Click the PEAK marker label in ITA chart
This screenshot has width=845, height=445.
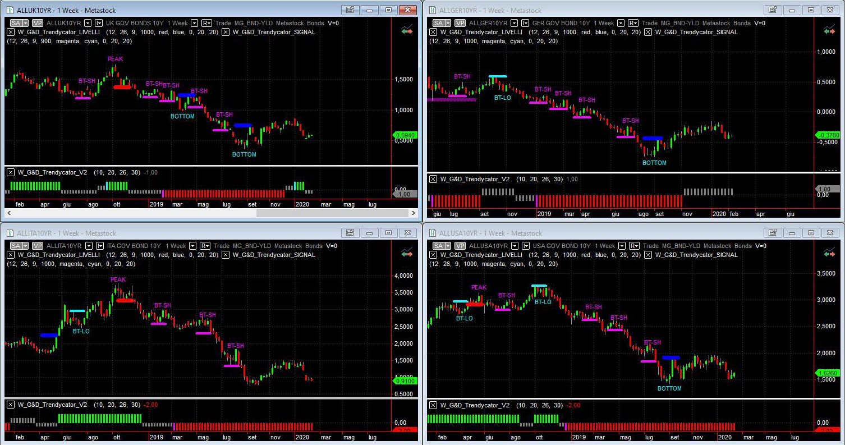[x=118, y=279]
